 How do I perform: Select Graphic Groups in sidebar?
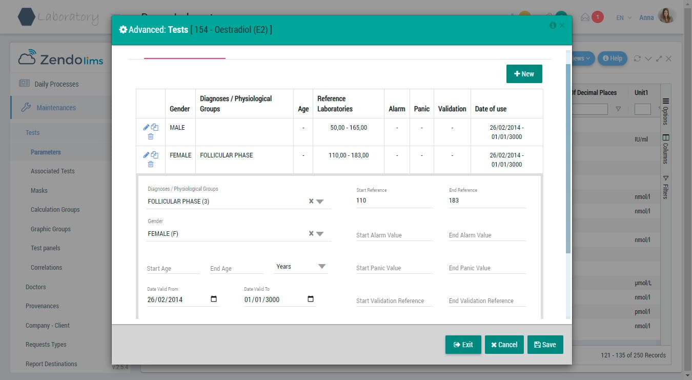50,229
